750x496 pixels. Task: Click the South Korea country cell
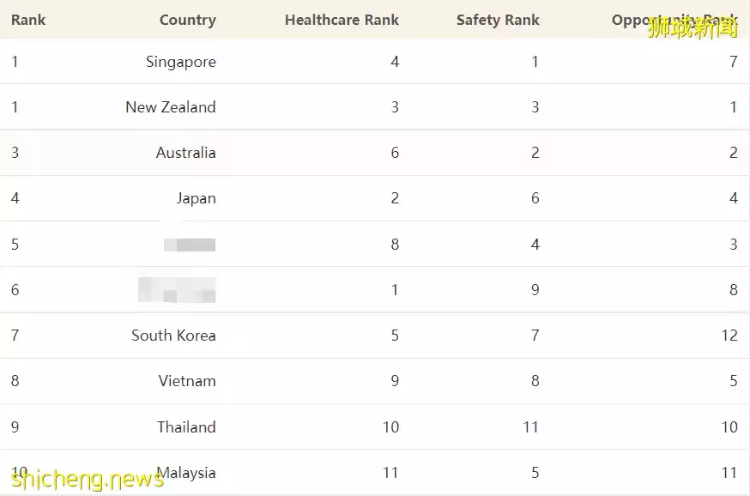pyautogui.click(x=173, y=336)
